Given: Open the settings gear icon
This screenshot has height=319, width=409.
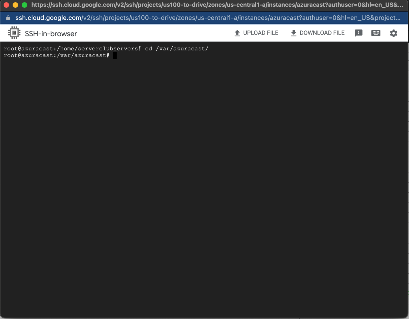Looking at the screenshot, I should 393,33.
